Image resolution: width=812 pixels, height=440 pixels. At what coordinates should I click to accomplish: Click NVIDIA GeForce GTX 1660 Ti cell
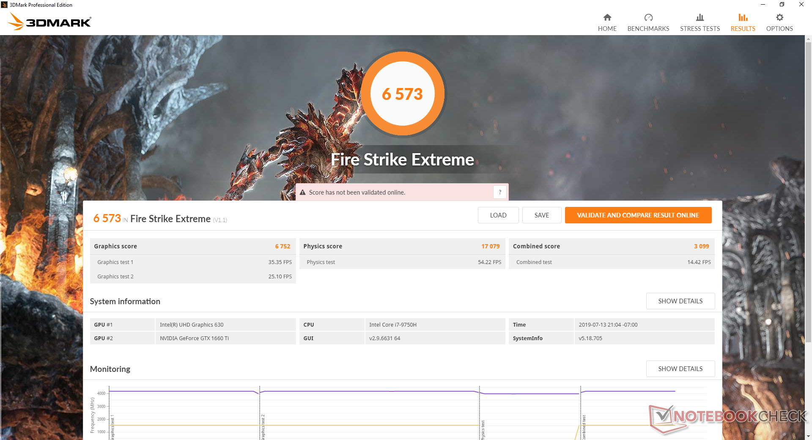[x=225, y=338]
